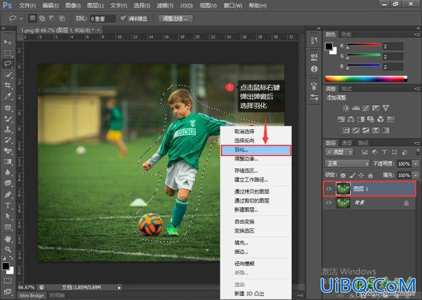
Task: Select the History Brush tool
Action: [x=8, y=140]
